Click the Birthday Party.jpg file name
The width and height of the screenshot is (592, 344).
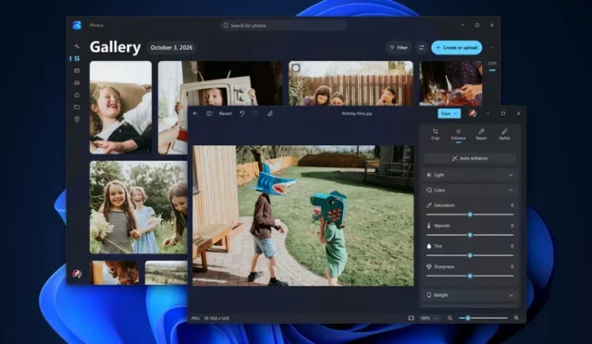[x=357, y=114]
